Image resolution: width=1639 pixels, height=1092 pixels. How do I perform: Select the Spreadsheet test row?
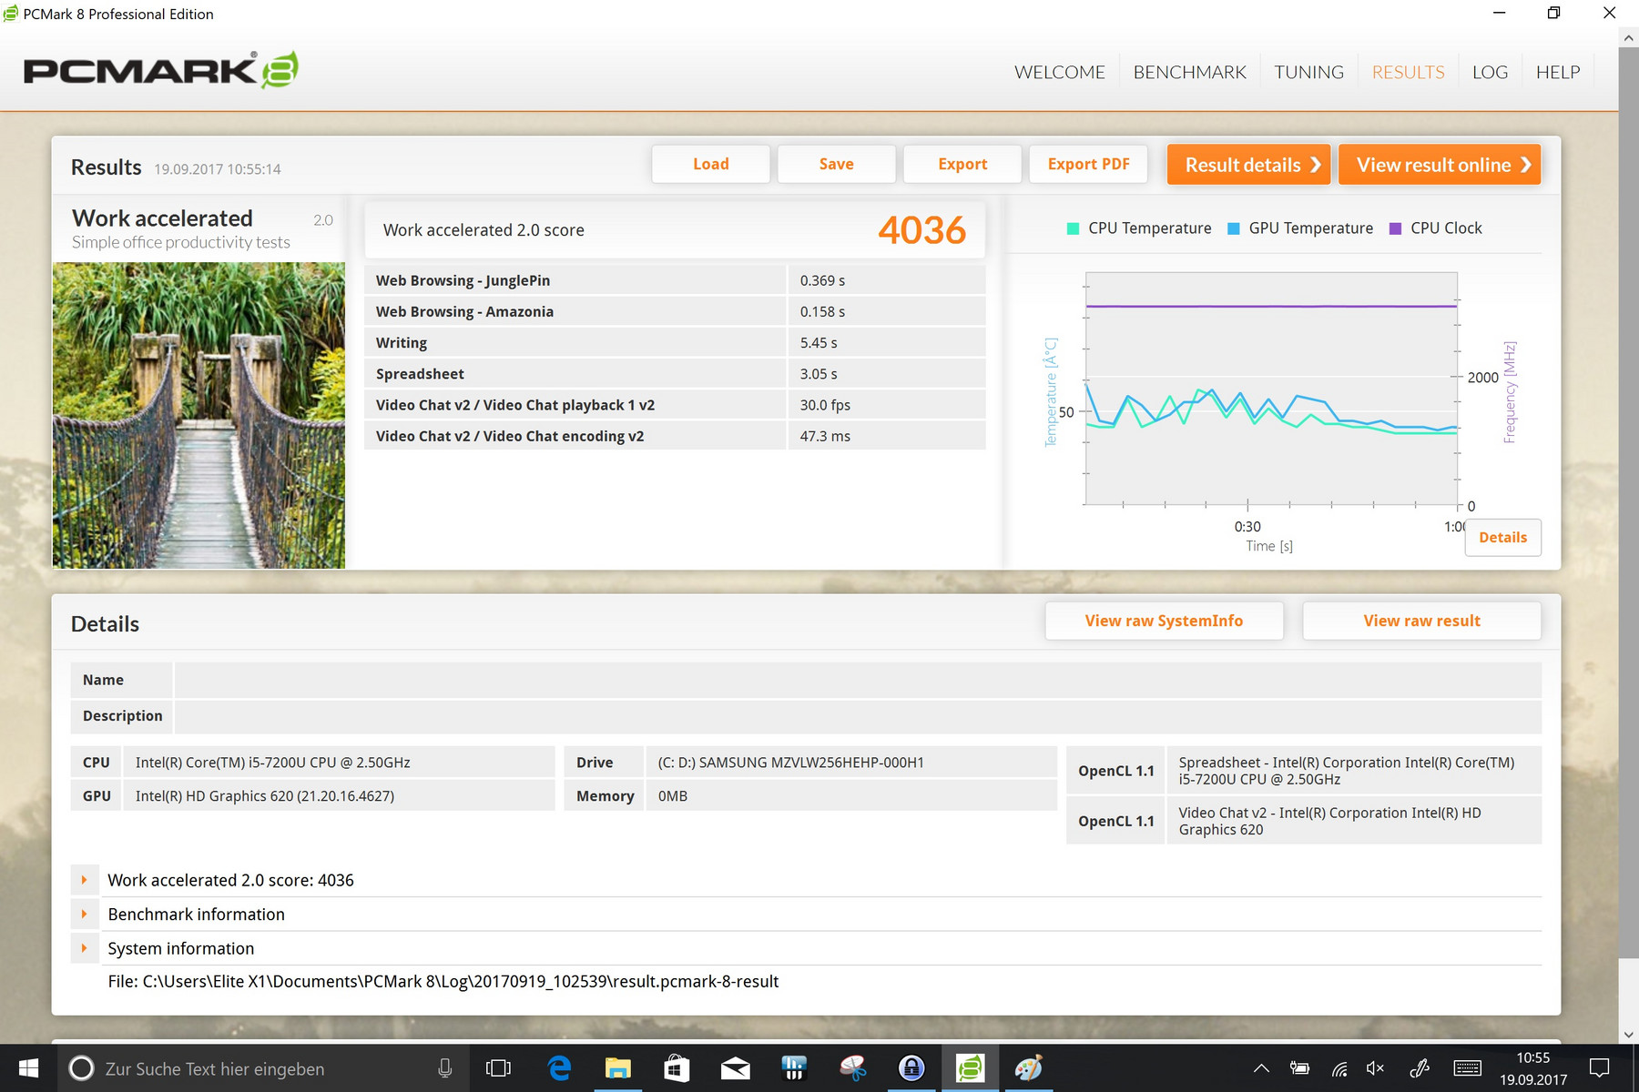click(675, 374)
